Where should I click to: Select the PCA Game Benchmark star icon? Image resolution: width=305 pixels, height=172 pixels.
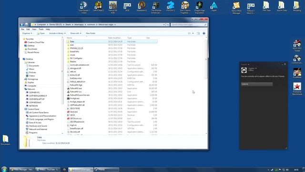(297, 89)
